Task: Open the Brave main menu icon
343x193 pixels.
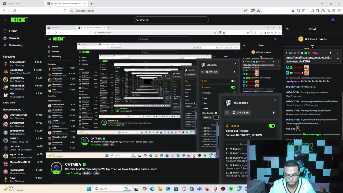Action: click(339, 11)
